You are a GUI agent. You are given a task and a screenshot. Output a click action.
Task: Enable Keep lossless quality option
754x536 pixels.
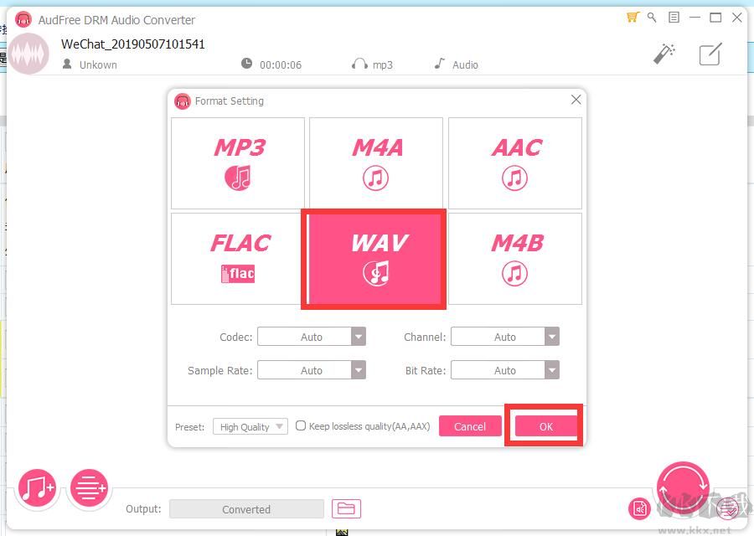pyautogui.click(x=300, y=425)
